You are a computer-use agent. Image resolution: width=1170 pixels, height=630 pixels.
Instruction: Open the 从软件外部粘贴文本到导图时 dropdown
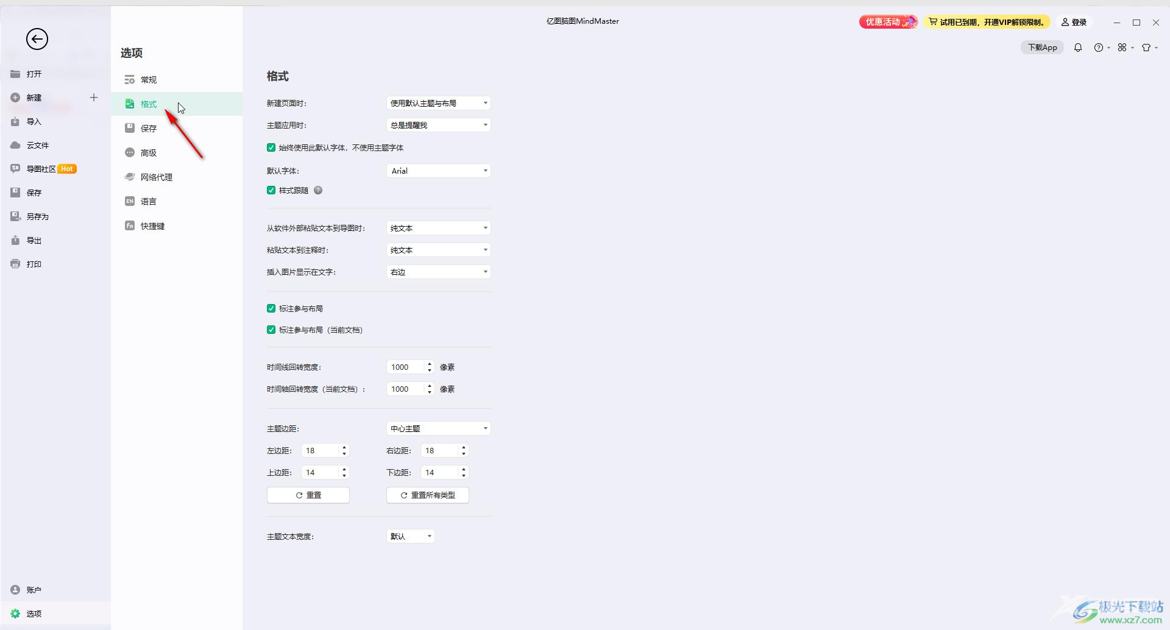[439, 228]
